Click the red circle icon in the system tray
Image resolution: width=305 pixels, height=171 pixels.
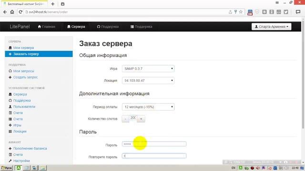coord(252,168)
